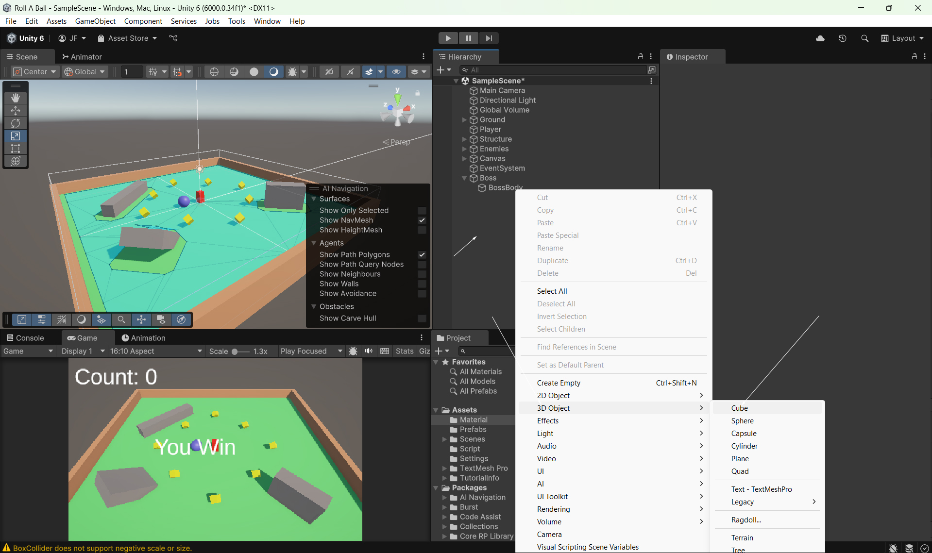Open Unity Cloud icon

coord(820,38)
